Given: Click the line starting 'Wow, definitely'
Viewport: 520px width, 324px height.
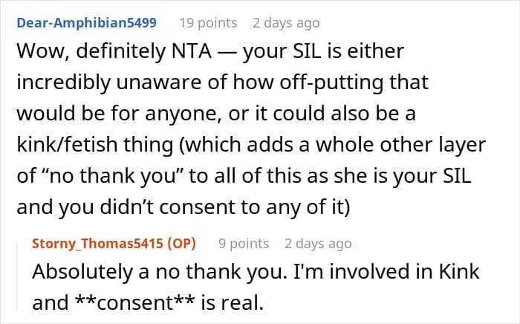Looking at the screenshot, I should [210, 51].
